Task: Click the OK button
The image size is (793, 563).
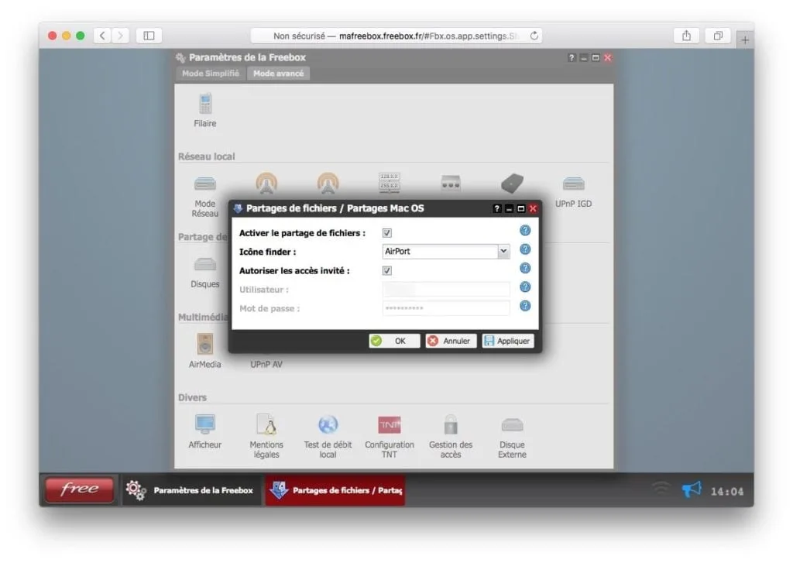Action: (x=394, y=341)
